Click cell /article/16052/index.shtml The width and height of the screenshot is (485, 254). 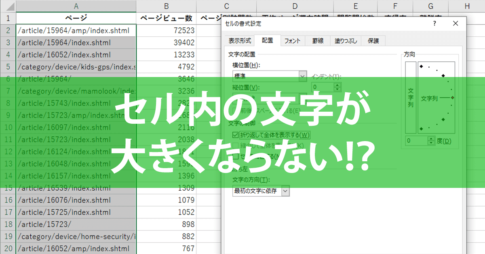[76, 54]
